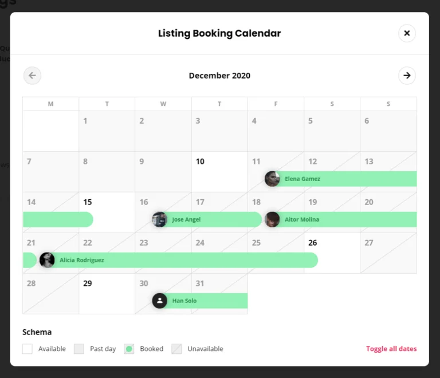
Task: Click the Toggle all dates link
Action: pos(391,349)
